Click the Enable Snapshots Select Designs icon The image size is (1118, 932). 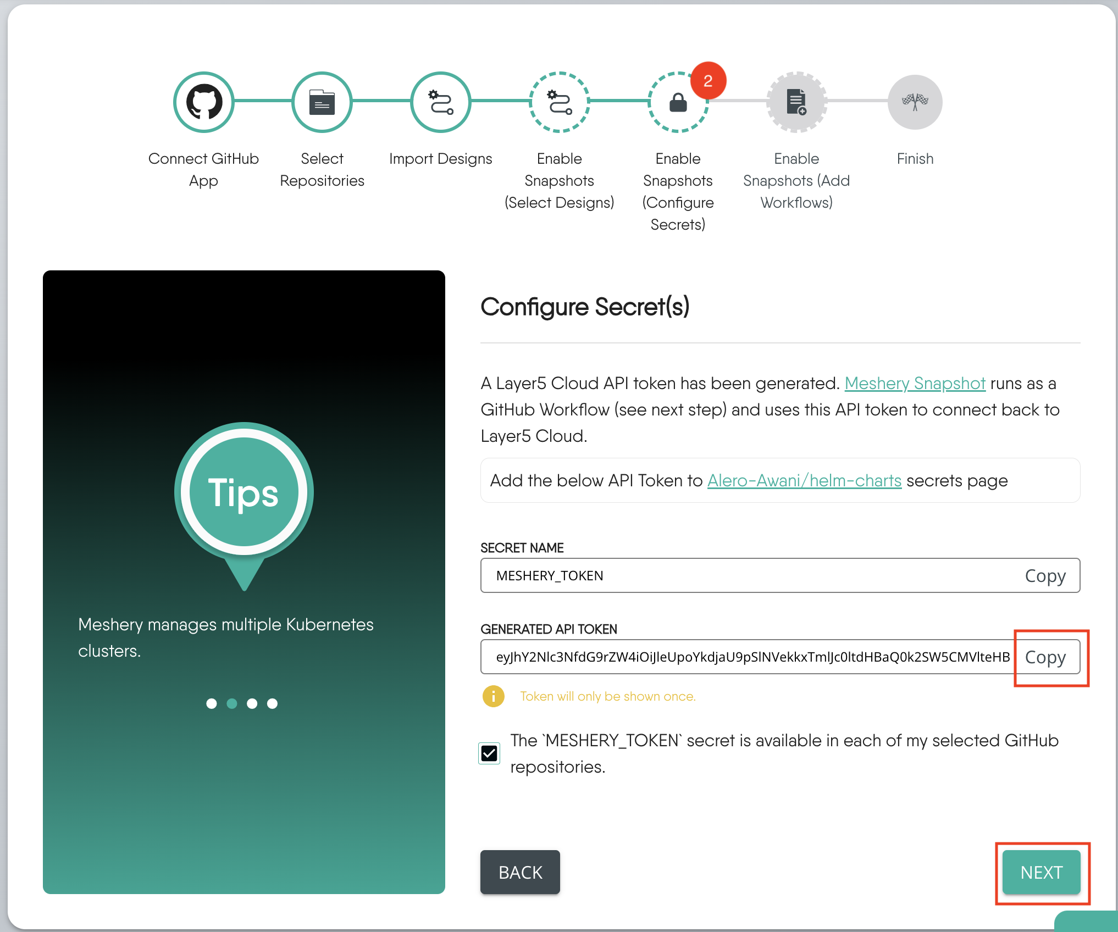[559, 101]
